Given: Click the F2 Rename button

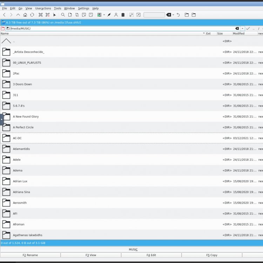Looking at the screenshot, I should click(31, 255).
